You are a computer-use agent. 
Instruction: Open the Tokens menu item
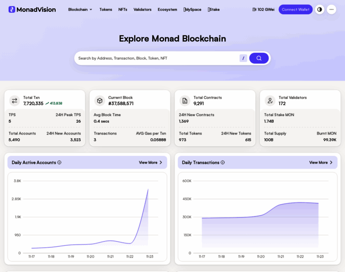106,10
